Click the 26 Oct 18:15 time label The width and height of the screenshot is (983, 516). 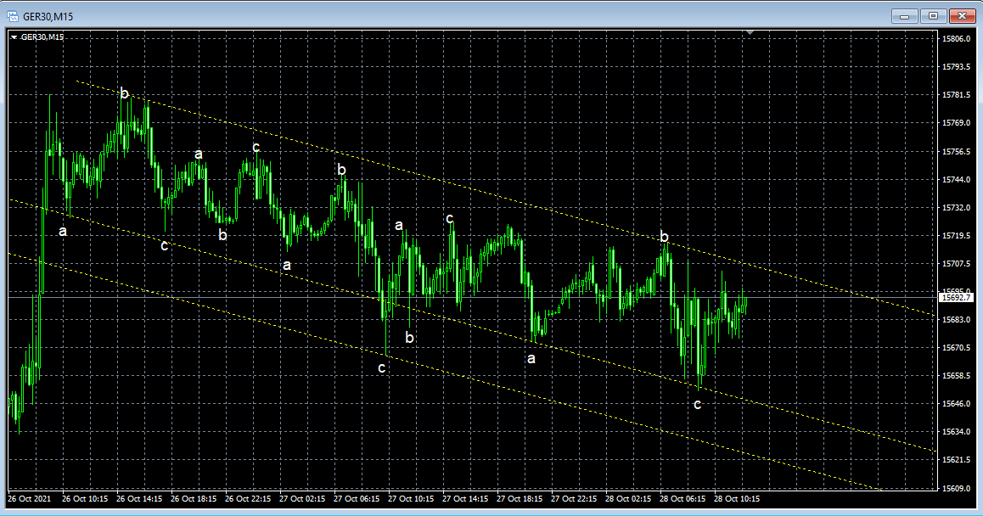(194, 499)
